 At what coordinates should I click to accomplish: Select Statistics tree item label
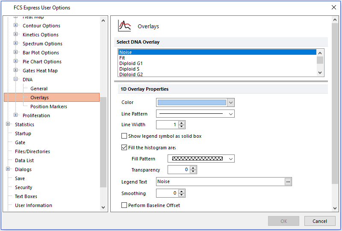(24, 124)
